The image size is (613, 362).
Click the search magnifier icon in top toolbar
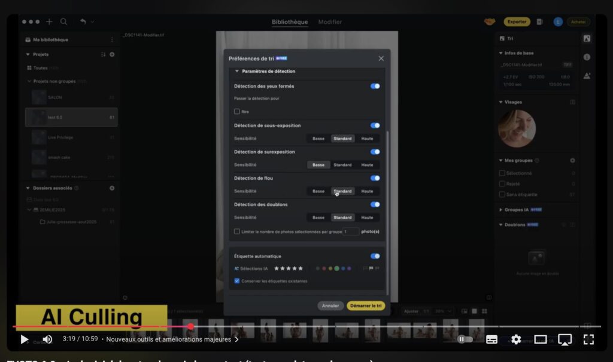click(x=63, y=22)
